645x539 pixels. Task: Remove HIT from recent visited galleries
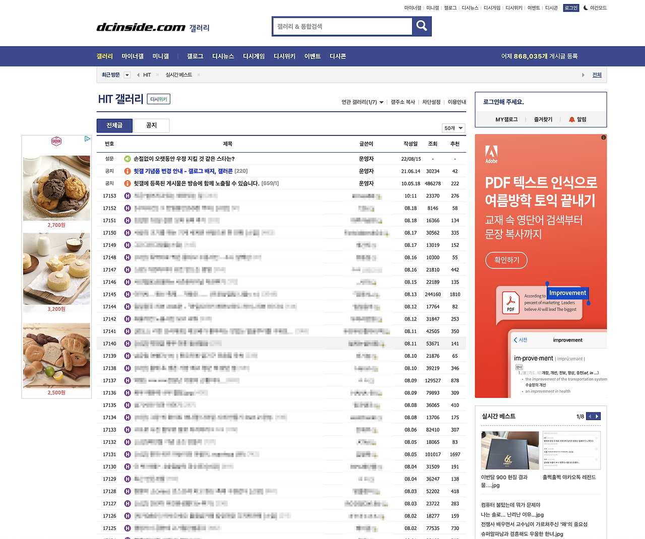[157, 75]
